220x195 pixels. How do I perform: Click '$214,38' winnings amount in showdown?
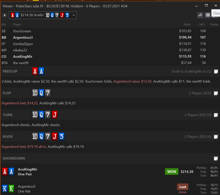click(x=187, y=171)
